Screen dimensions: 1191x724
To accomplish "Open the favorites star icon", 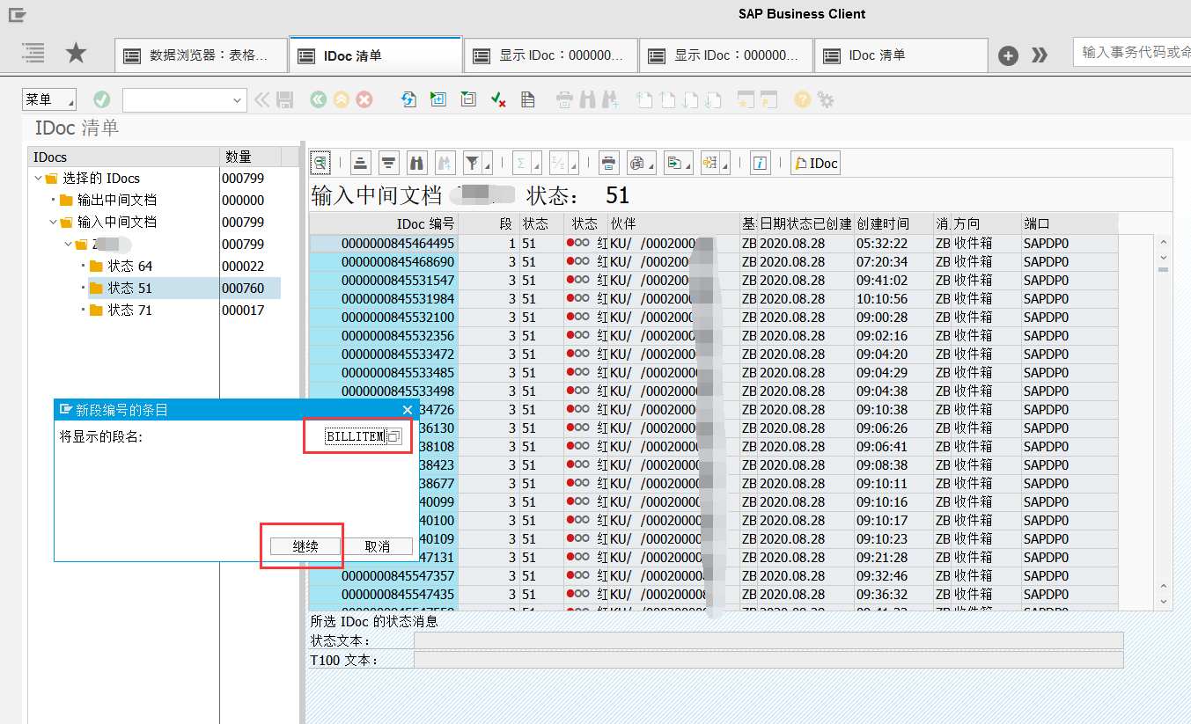I will point(77,55).
